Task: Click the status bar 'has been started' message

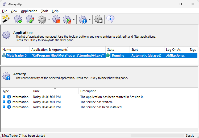Action: (23, 136)
